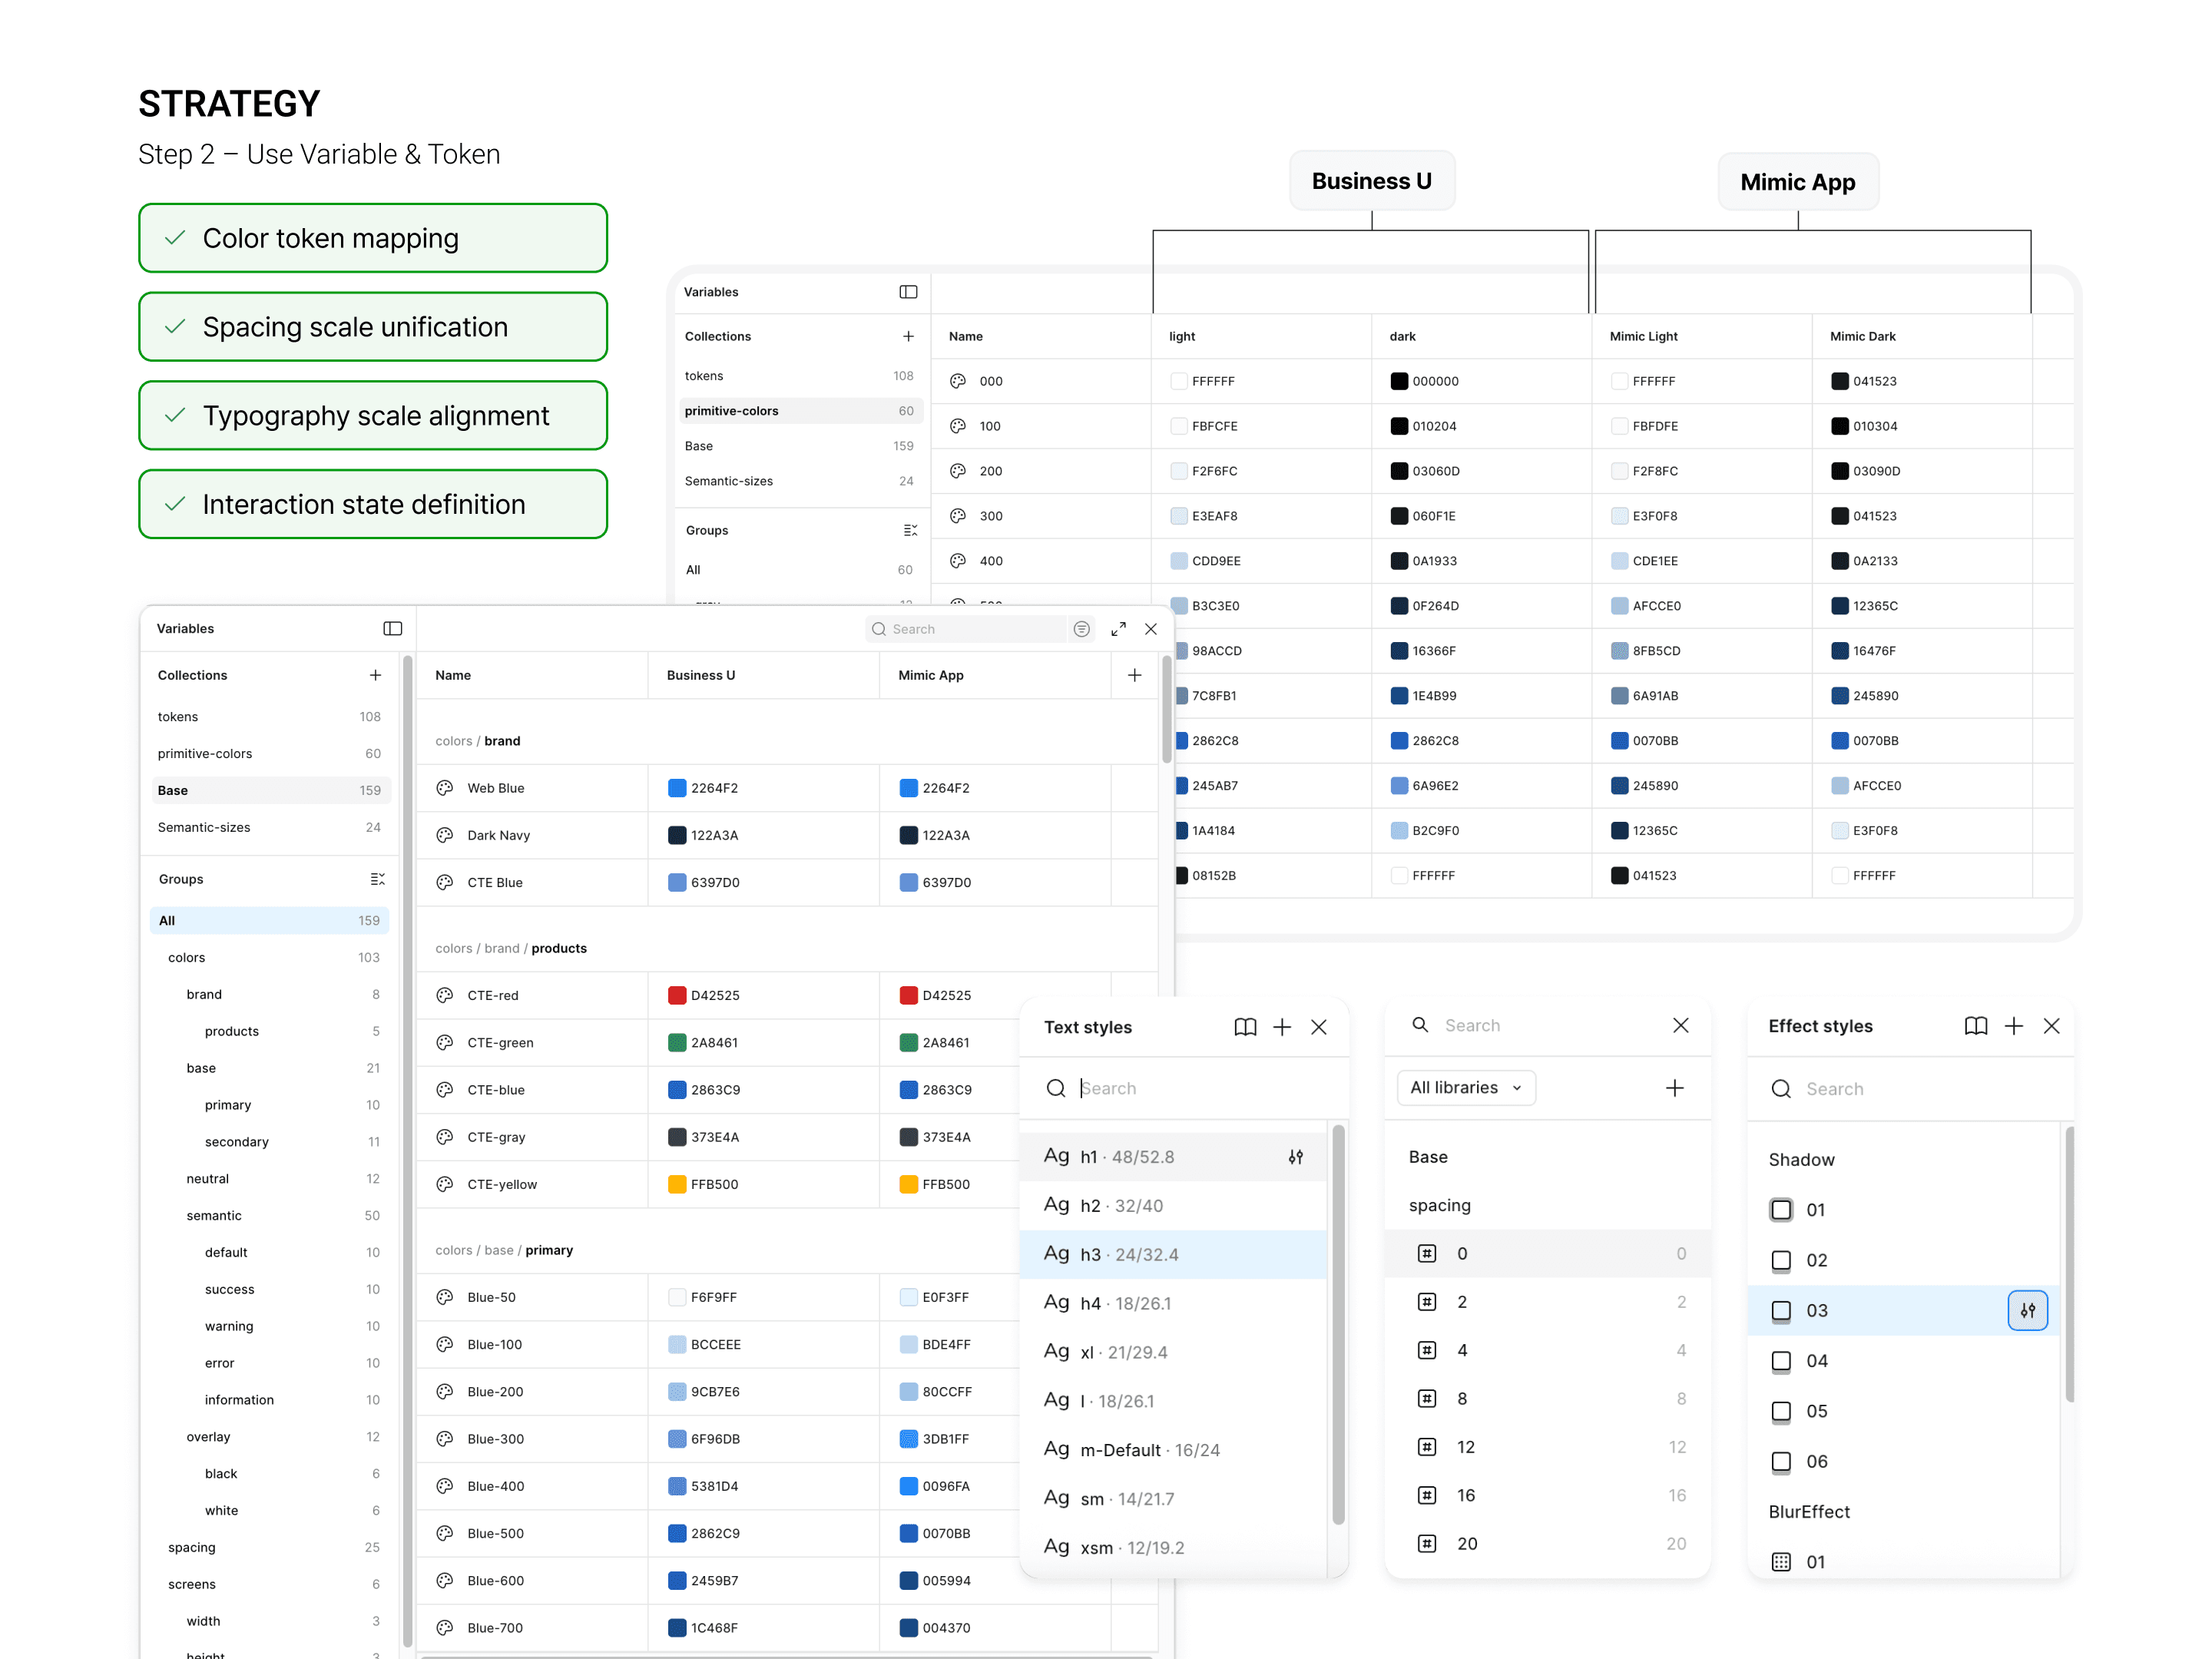The width and height of the screenshot is (2212, 1659).
Task: Toggle sidebar icon in lower Variables panel
Action: tap(392, 628)
